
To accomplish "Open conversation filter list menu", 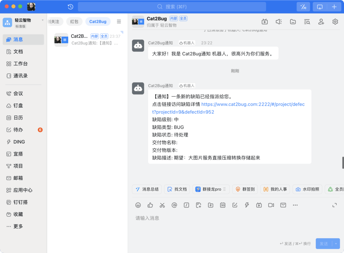I will pos(119,21).
